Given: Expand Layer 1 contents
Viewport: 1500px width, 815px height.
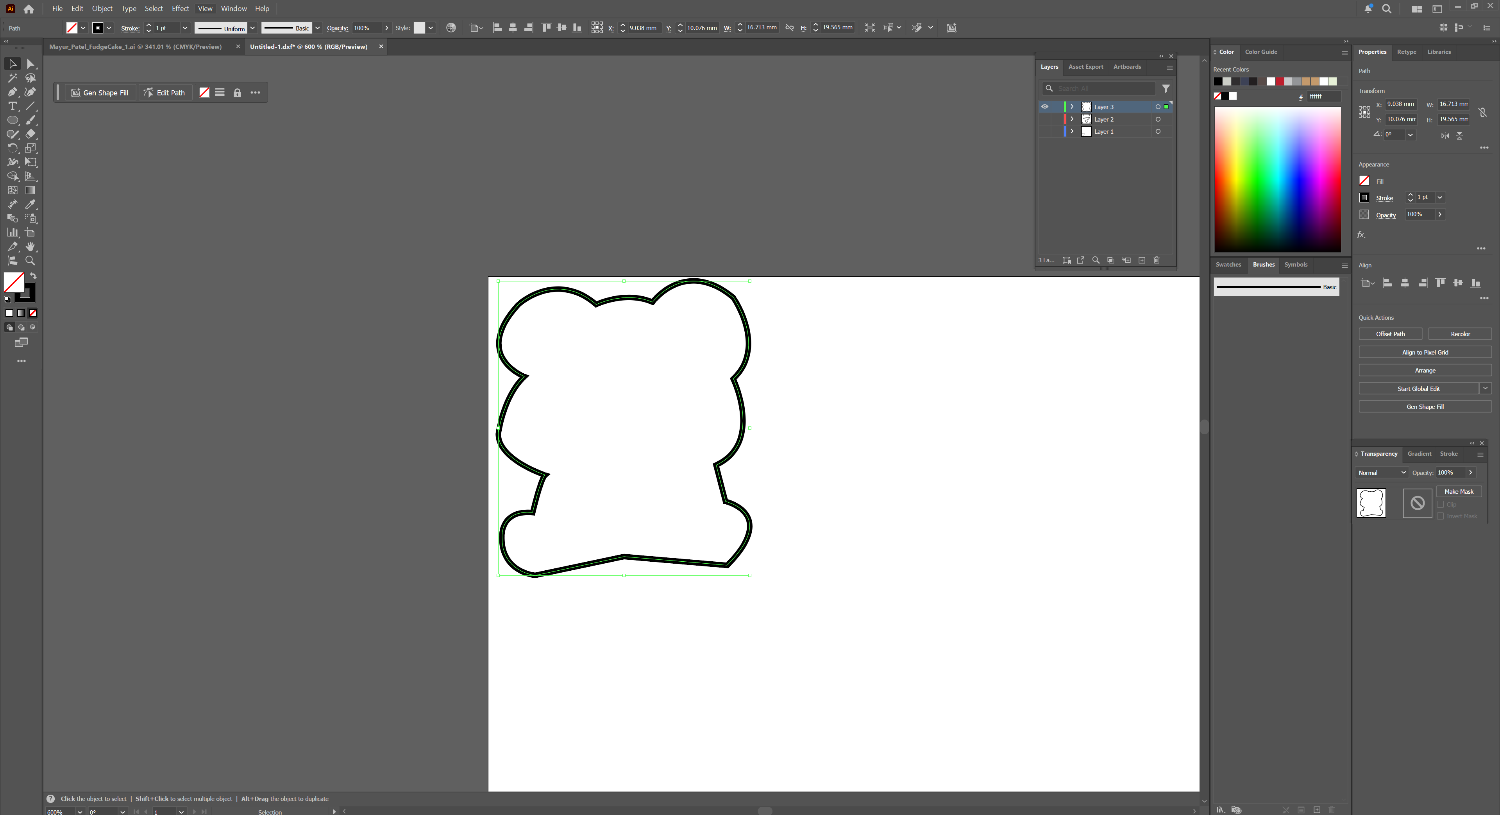Looking at the screenshot, I should point(1072,132).
